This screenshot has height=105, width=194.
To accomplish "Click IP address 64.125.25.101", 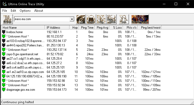I will (x=56, y=67).
